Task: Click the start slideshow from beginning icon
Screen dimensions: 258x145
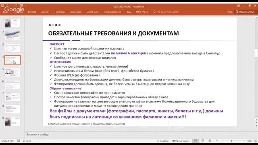Action: pyautogui.click(x=21, y=6)
